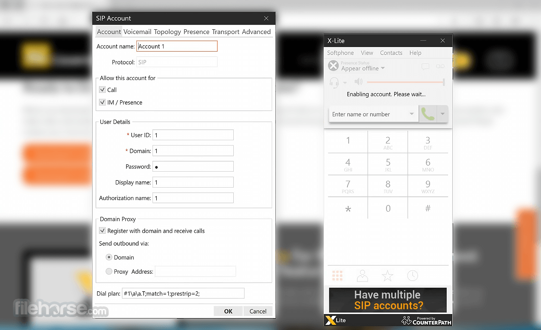Dial digit 9 WXYZ on keypad
This screenshot has width=541, height=330.
pos(428,186)
